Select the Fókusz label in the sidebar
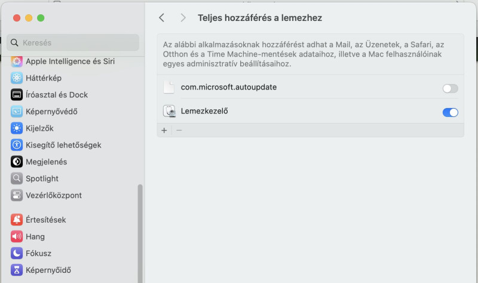This screenshot has height=283, width=478. point(38,253)
